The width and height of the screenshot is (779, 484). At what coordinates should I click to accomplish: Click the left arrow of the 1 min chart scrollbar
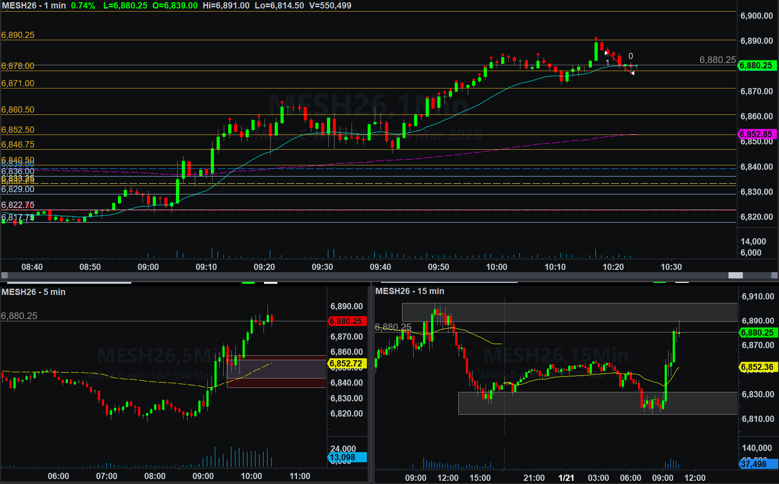coord(4,276)
